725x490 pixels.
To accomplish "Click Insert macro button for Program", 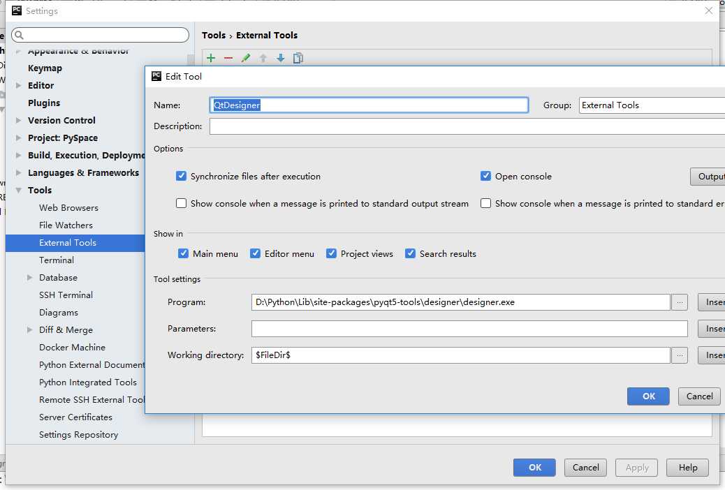I will (712, 302).
